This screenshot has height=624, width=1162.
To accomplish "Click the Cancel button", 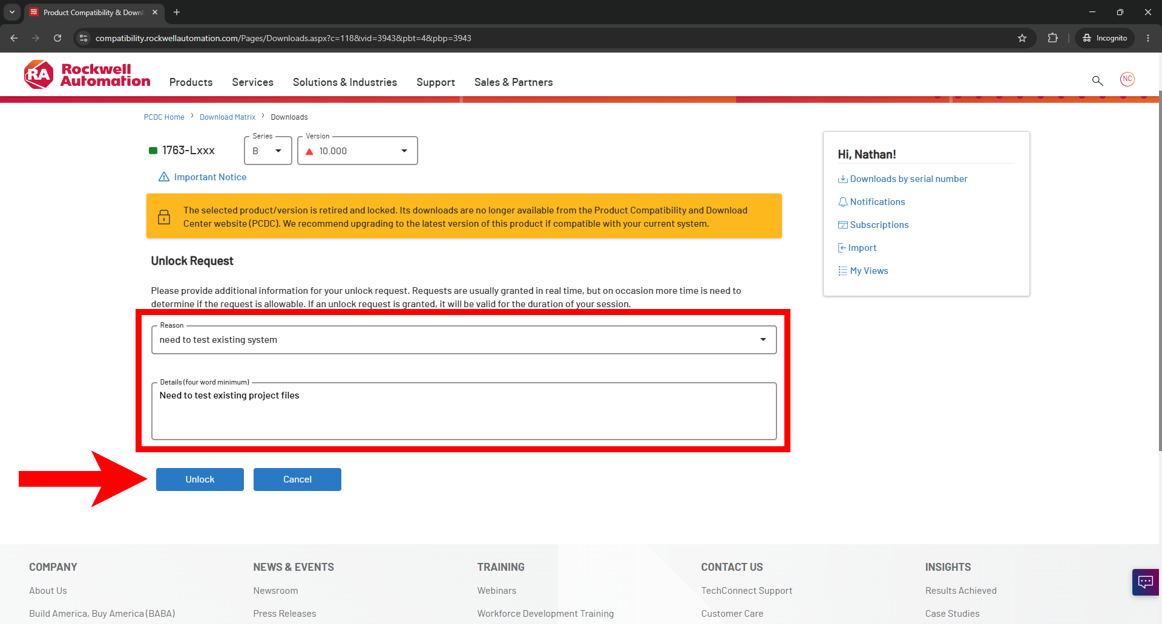I will point(297,479).
